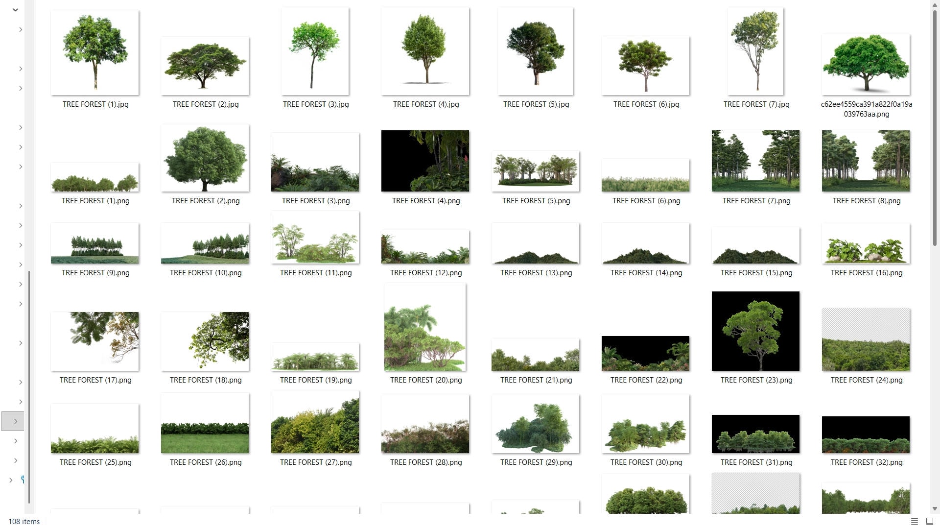
Task: Click the TREE FOREST (11).png filename label
Action: pos(316,273)
